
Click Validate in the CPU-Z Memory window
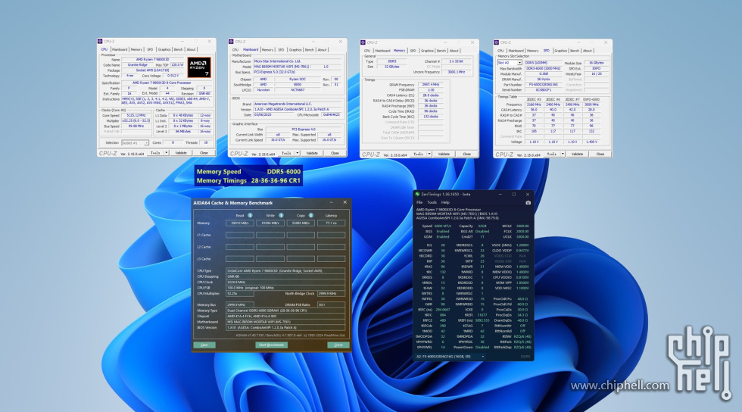click(x=444, y=154)
